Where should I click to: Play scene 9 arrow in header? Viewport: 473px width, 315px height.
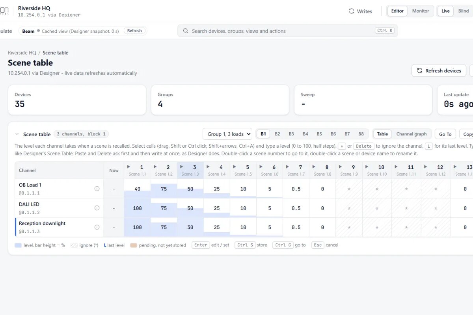tap(340, 167)
